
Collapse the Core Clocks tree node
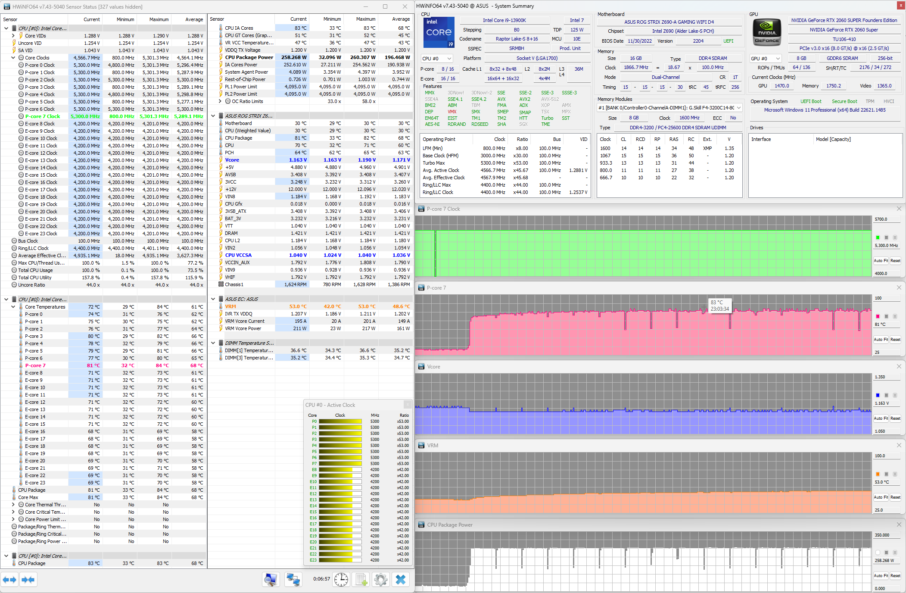(13, 58)
